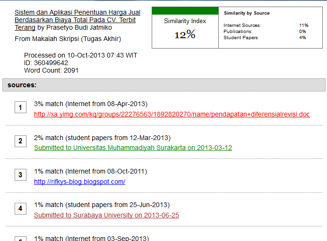327x241 pixels.
Task: Select source number 3 box
Action: coord(20,175)
